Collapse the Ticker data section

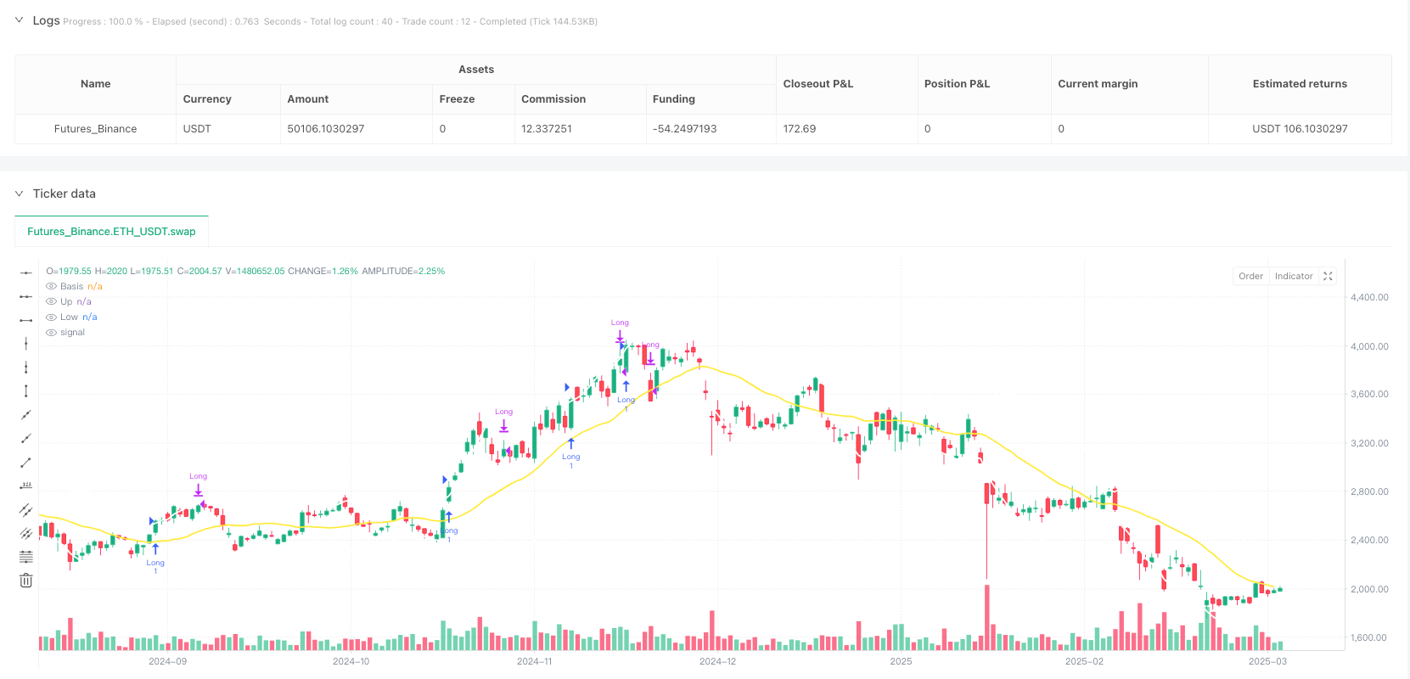click(x=20, y=194)
